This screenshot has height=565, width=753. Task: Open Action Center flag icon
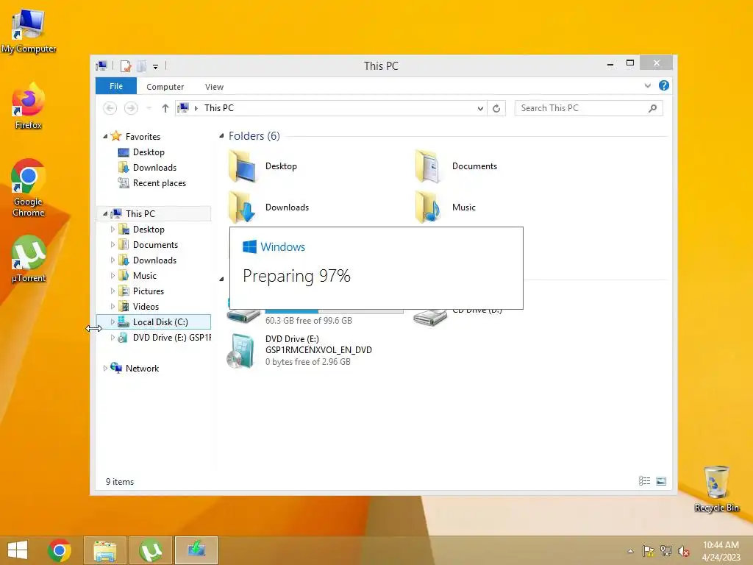(x=648, y=551)
